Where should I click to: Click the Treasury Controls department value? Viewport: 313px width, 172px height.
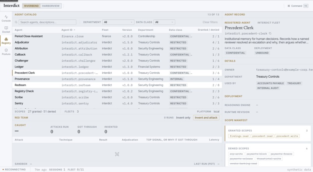[x=268, y=76]
